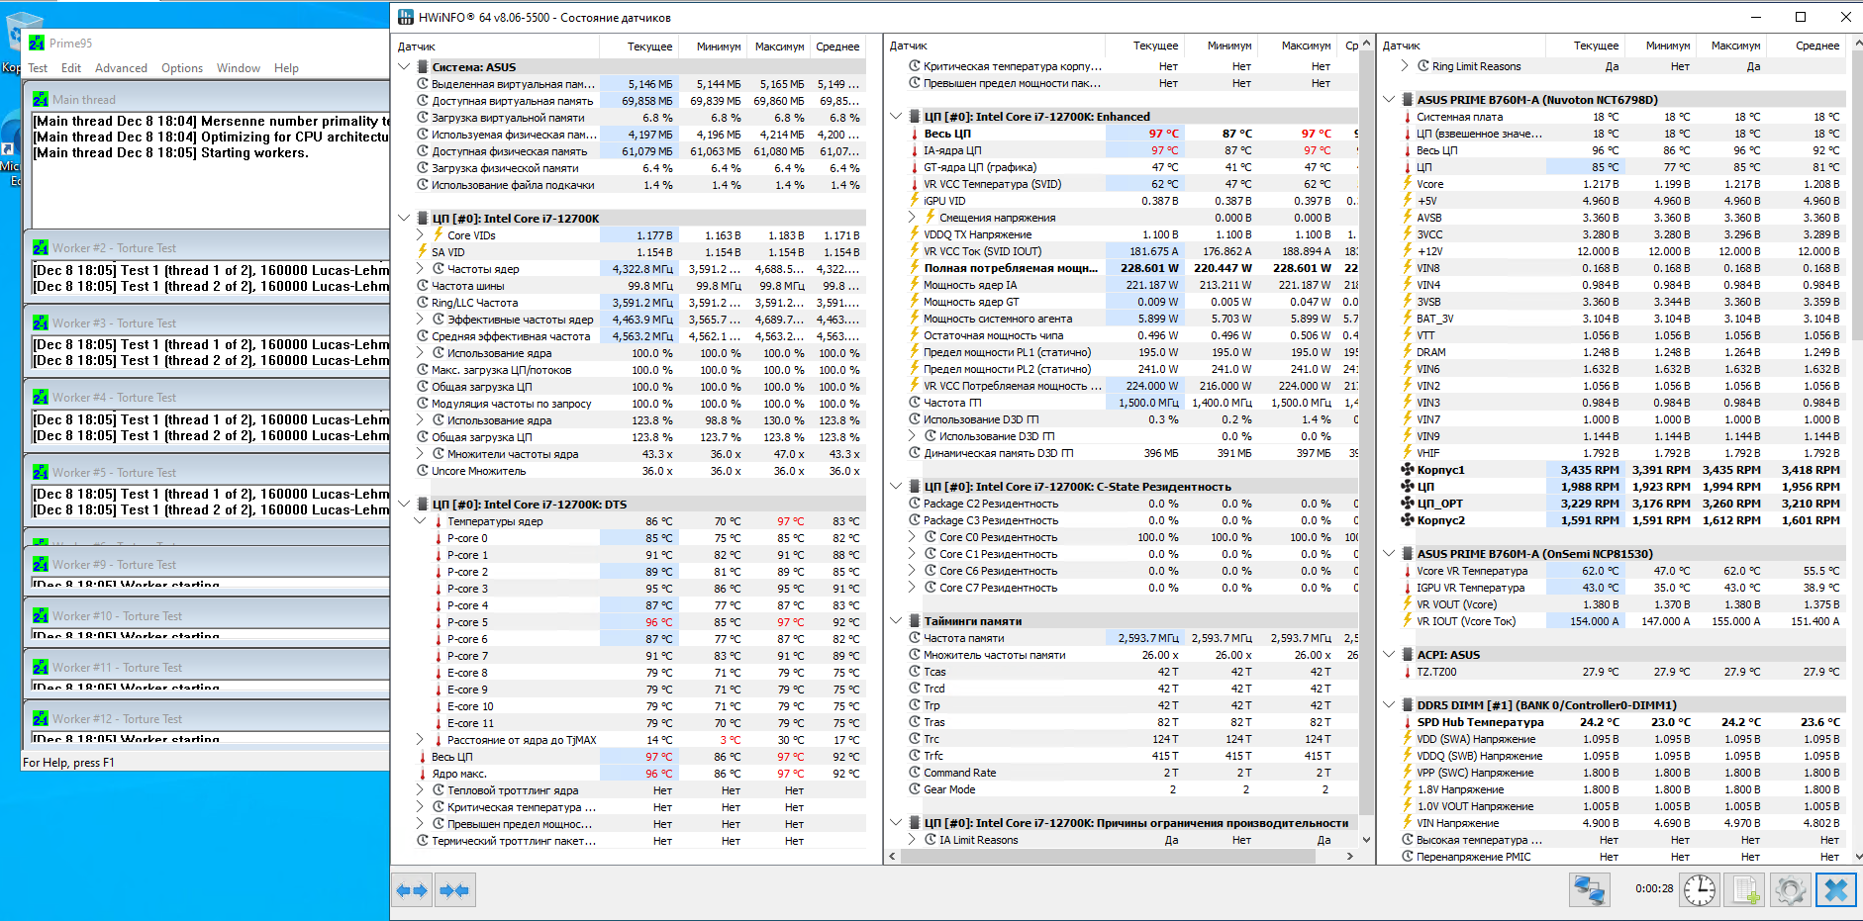Screen dimensions: 1863x921
Task: Open the Window menu in Prime95
Action: [x=239, y=68]
